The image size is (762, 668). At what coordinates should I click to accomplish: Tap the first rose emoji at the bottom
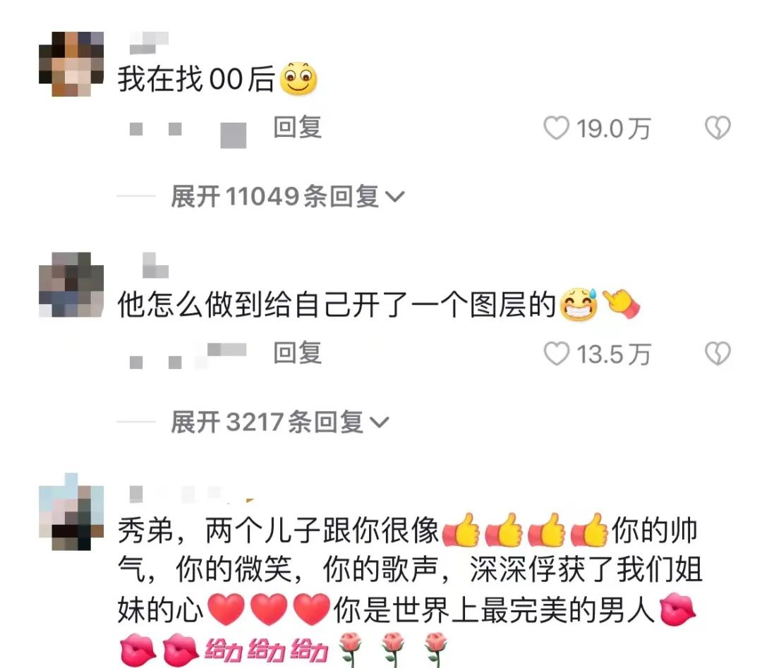pyautogui.click(x=351, y=650)
